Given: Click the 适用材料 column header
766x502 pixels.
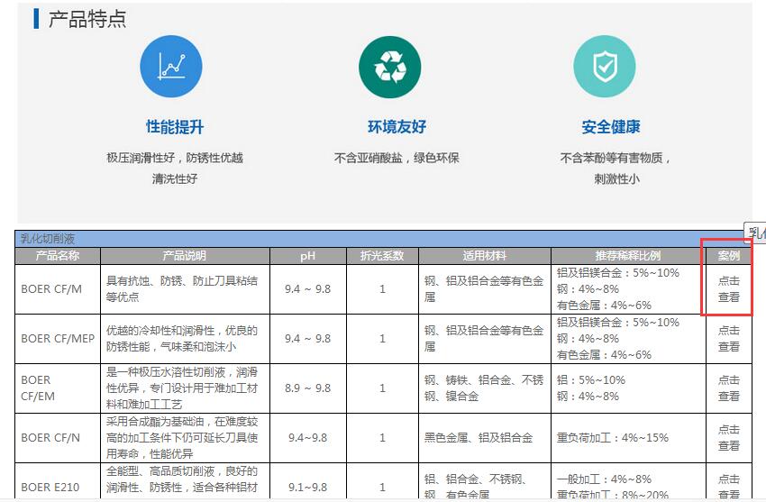Looking at the screenshot, I should 484,256.
